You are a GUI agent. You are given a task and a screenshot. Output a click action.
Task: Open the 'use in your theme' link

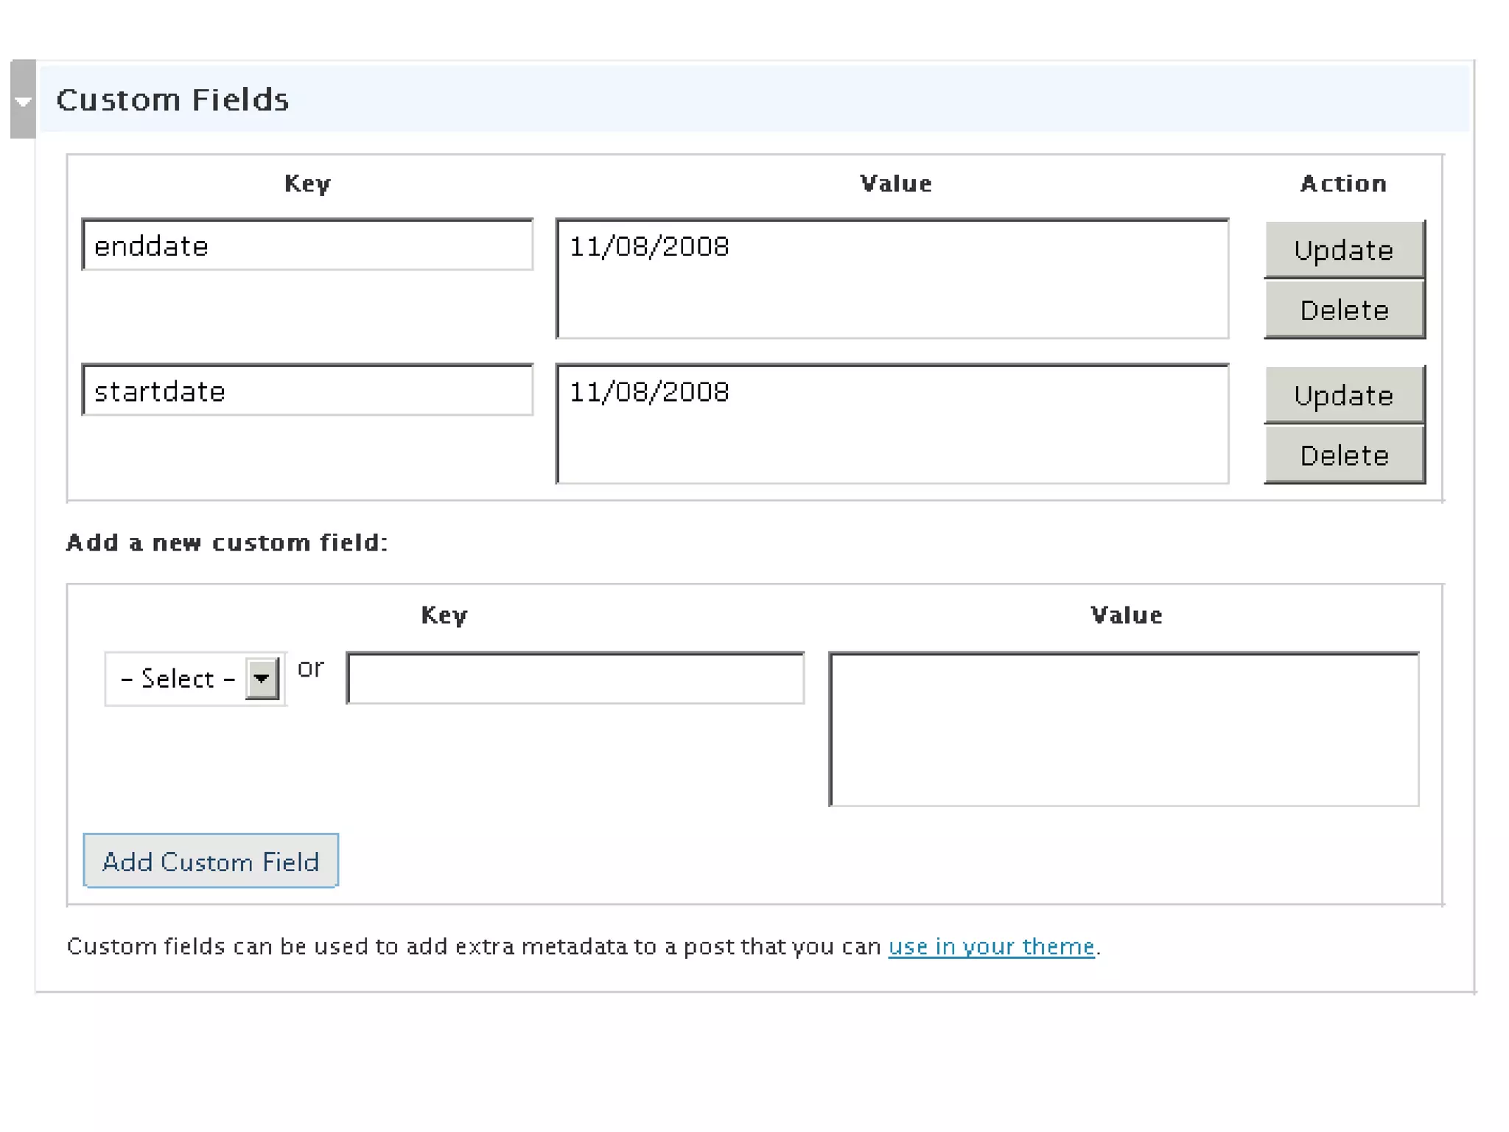[x=991, y=946]
